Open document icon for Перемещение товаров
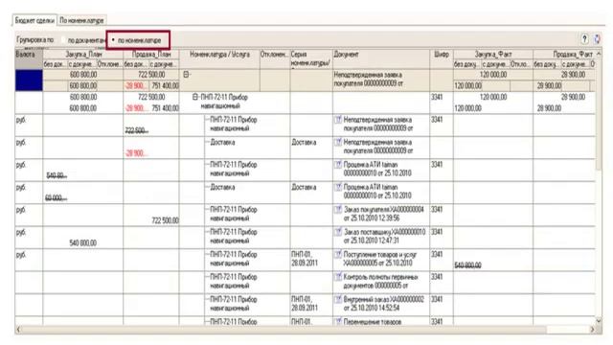This screenshot has width=613, height=345. pyautogui.click(x=338, y=322)
